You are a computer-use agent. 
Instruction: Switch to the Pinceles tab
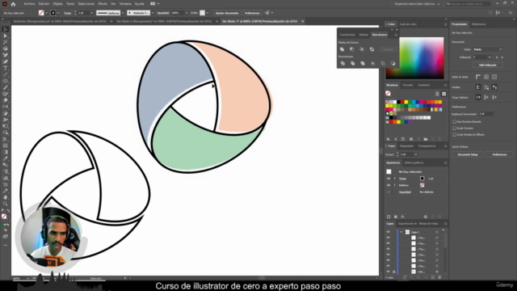[408, 85]
